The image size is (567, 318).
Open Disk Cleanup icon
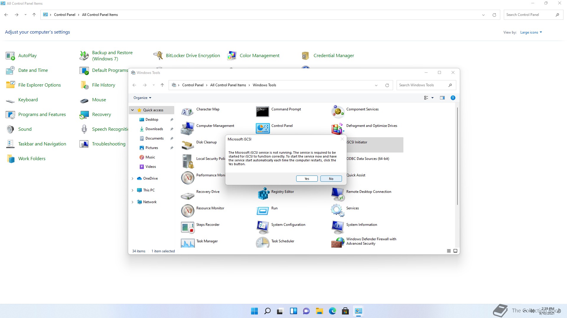click(188, 145)
